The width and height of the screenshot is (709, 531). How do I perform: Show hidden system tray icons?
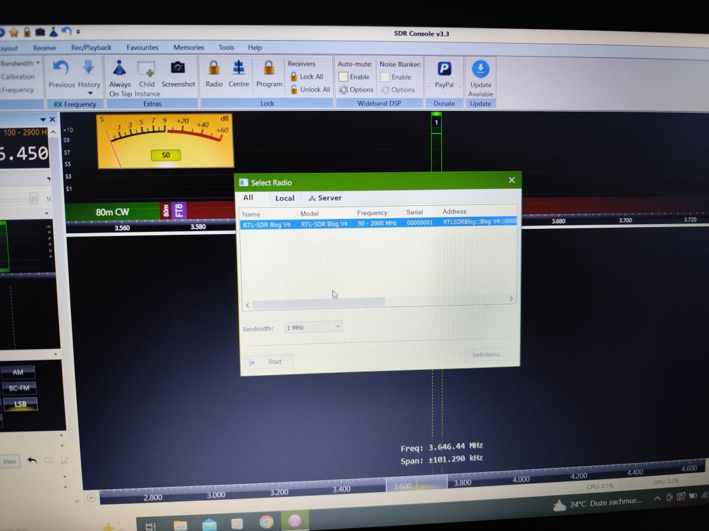(x=658, y=499)
